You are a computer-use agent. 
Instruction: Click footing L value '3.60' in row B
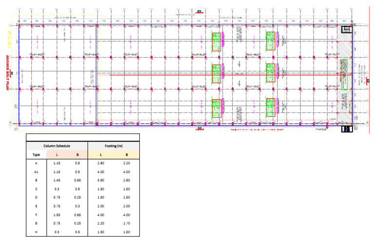pyautogui.click(x=101, y=181)
